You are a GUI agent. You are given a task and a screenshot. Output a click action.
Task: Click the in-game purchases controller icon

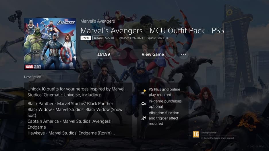tap(144, 104)
